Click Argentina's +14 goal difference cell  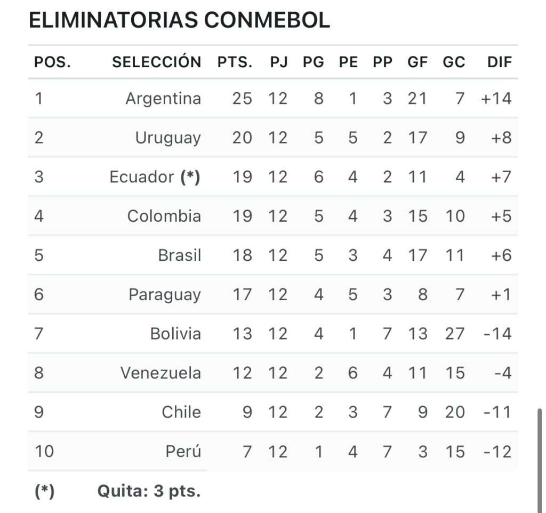(x=496, y=99)
